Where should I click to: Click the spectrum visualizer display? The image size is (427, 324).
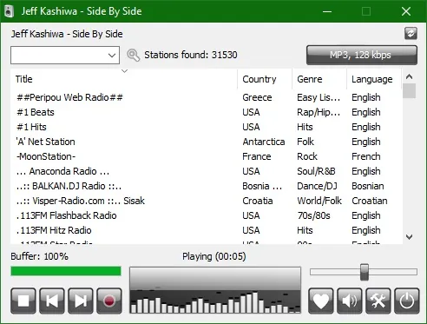coord(215,290)
